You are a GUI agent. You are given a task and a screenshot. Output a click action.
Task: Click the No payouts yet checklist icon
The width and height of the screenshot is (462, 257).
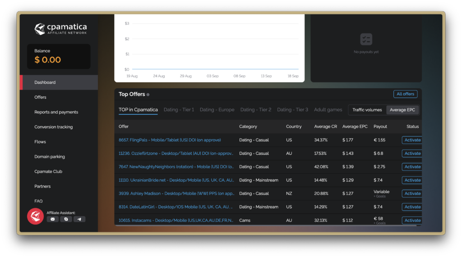[x=366, y=39]
